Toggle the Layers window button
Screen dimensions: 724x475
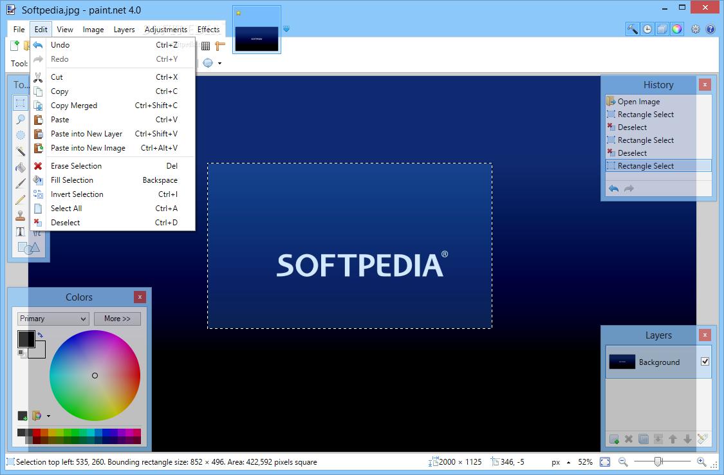(662, 29)
